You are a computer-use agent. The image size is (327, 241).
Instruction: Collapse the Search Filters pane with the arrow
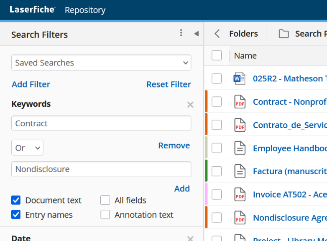click(x=196, y=33)
